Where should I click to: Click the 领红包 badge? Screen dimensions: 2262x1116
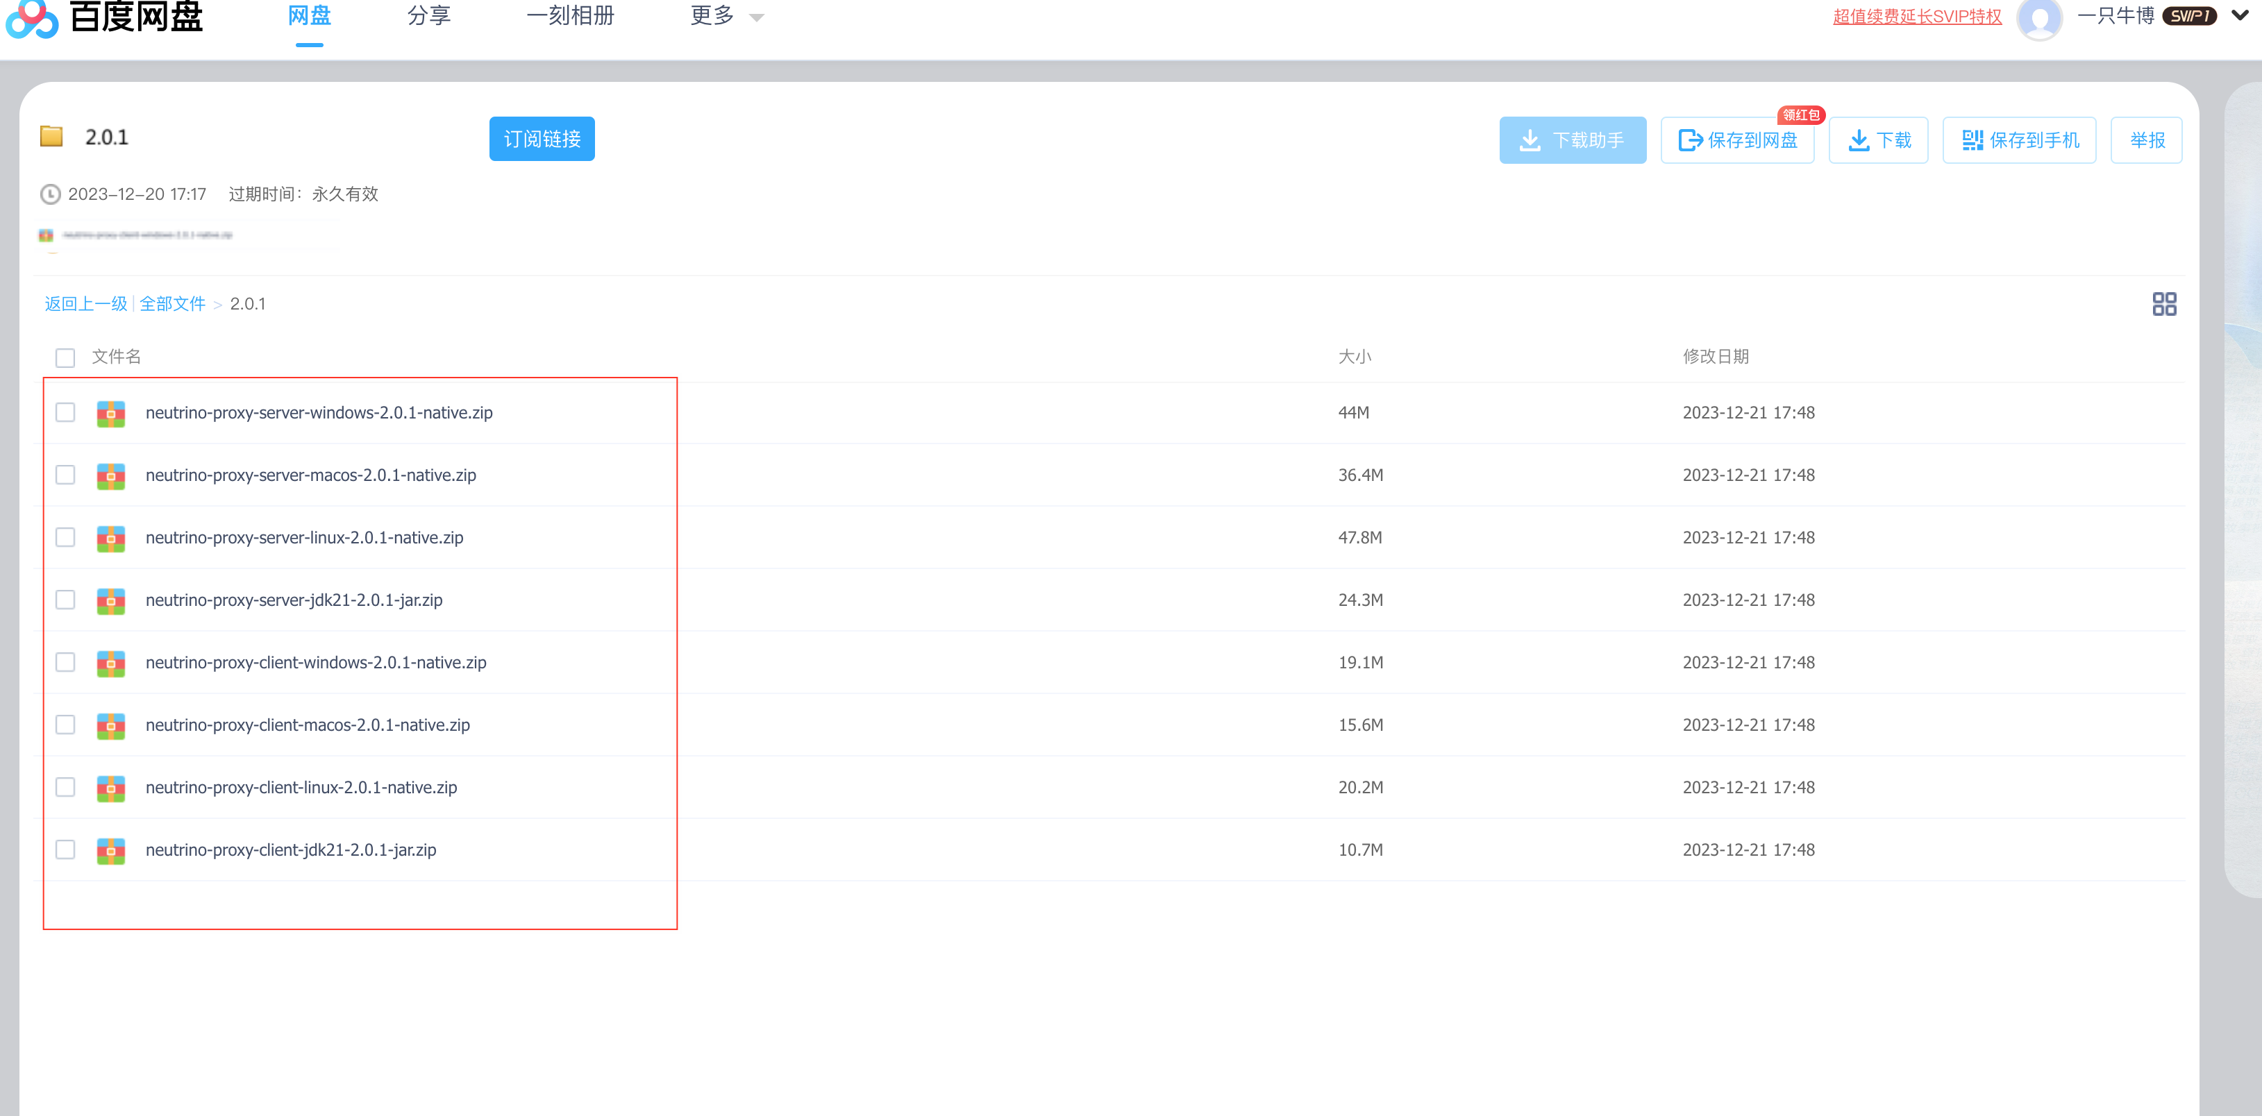(1801, 115)
